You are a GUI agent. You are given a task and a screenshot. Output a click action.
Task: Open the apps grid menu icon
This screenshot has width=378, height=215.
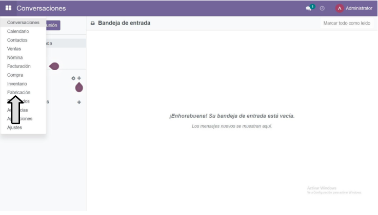pyautogui.click(x=8, y=8)
